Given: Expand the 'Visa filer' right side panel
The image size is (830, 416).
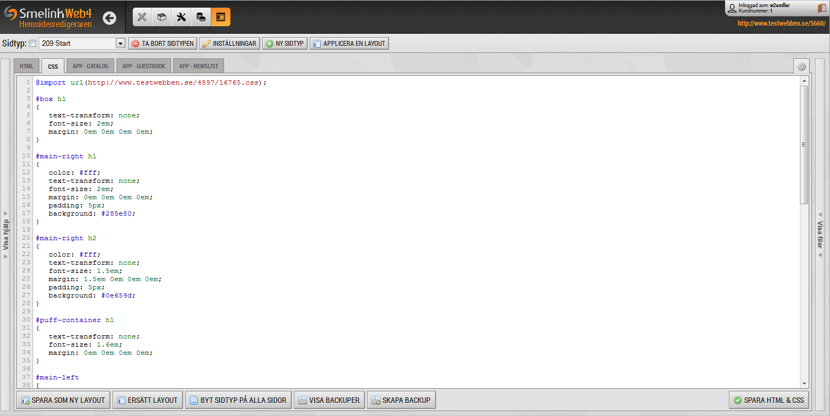Looking at the screenshot, I should [x=820, y=235].
